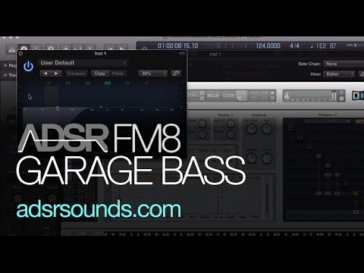Toggle the bright green highlighted EQ band icon
The width and height of the screenshot is (364, 273).
[108, 83]
